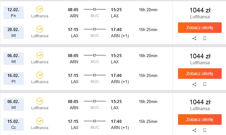Screen dimensions: 226x135
Task: Click share icon for 12.02 flight offer
Action: [194, 38]
